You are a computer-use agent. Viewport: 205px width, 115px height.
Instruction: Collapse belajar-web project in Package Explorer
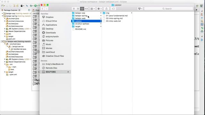click(x=2, y=42)
